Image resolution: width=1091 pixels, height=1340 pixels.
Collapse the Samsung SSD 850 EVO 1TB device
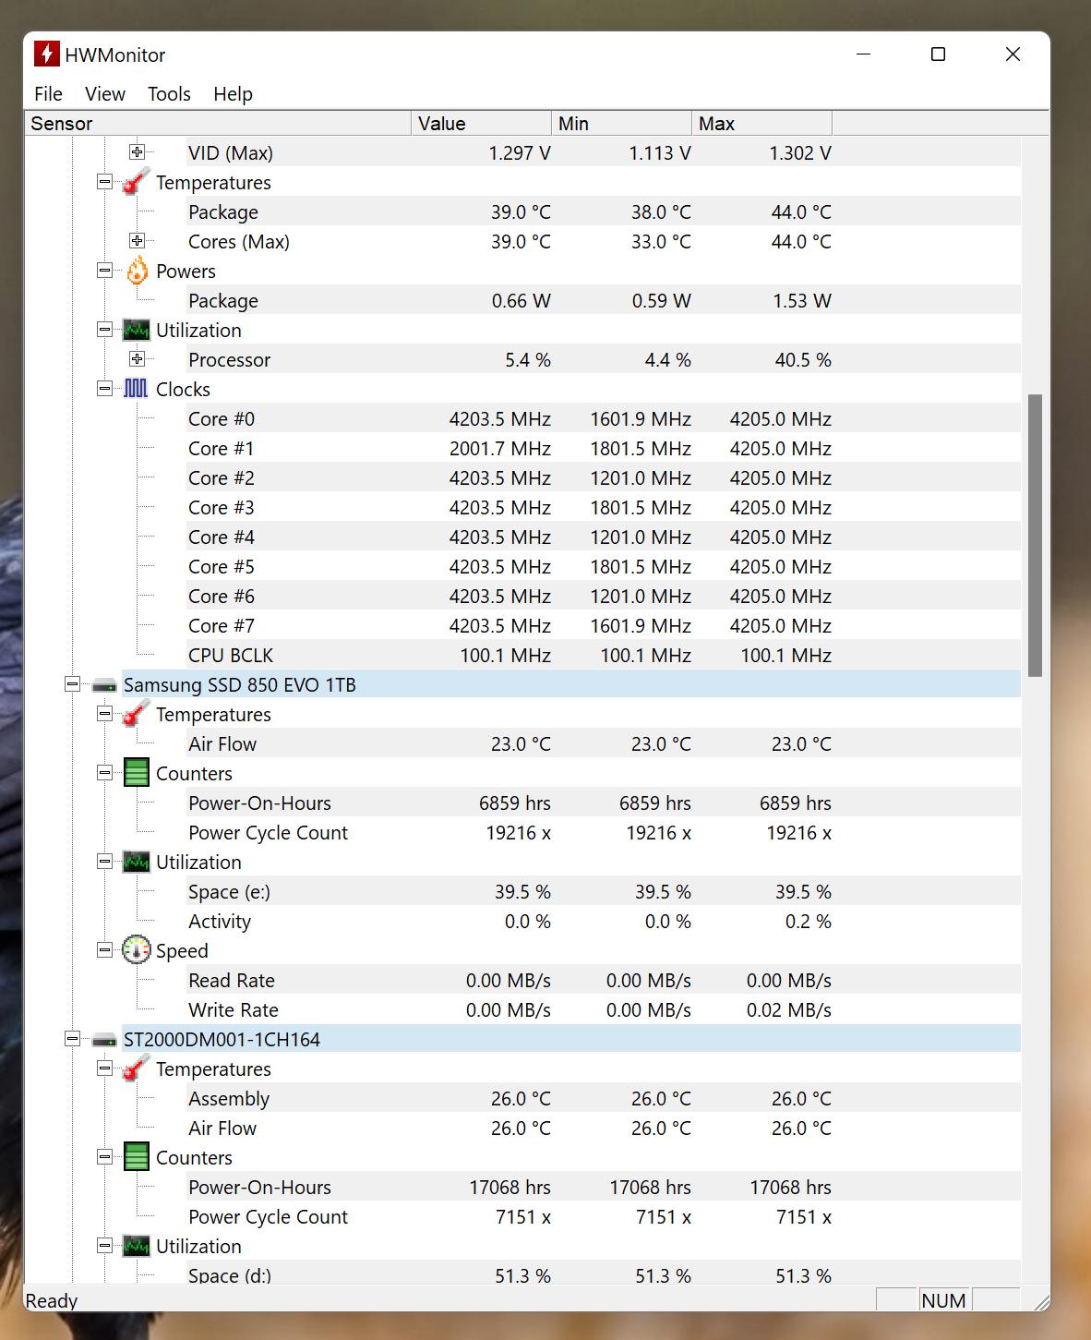(72, 684)
